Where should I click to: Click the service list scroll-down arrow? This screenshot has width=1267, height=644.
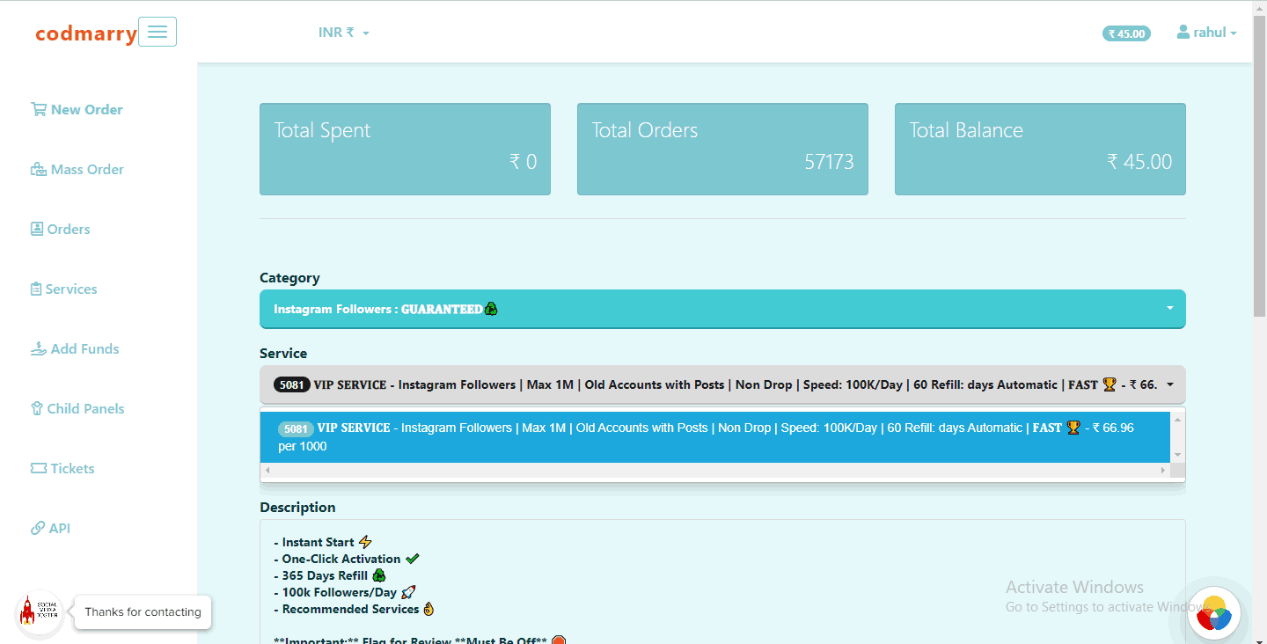pos(1177,455)
